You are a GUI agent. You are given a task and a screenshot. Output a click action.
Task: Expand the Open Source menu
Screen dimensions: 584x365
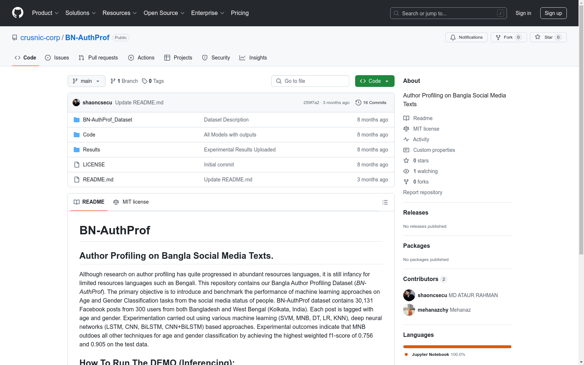click(164, 13)
